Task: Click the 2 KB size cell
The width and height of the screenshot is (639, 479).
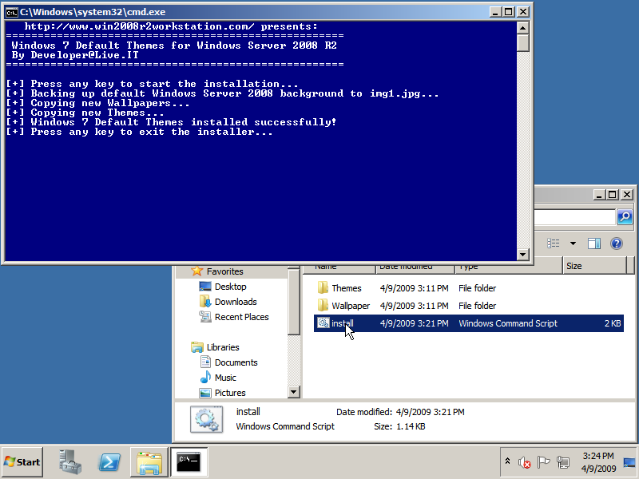Action: pyautogui.click(x=613, y=323)
